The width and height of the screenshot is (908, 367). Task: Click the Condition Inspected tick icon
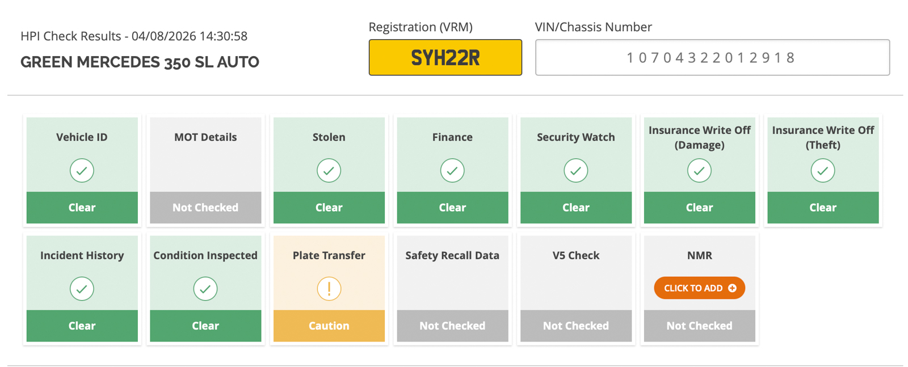point(205,289)
